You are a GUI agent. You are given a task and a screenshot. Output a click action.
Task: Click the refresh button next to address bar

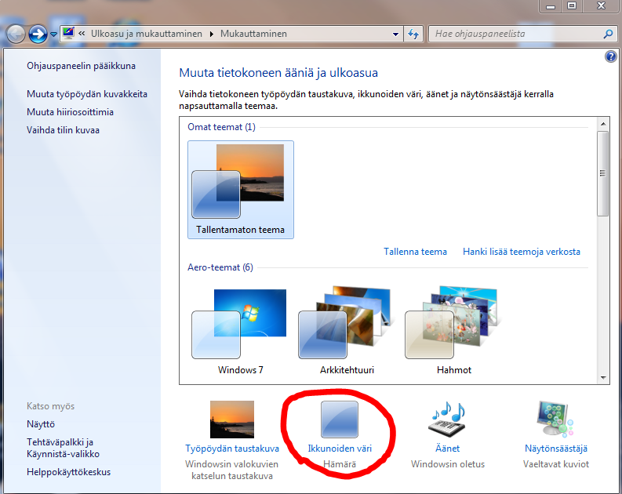click(x=413, y=34)
